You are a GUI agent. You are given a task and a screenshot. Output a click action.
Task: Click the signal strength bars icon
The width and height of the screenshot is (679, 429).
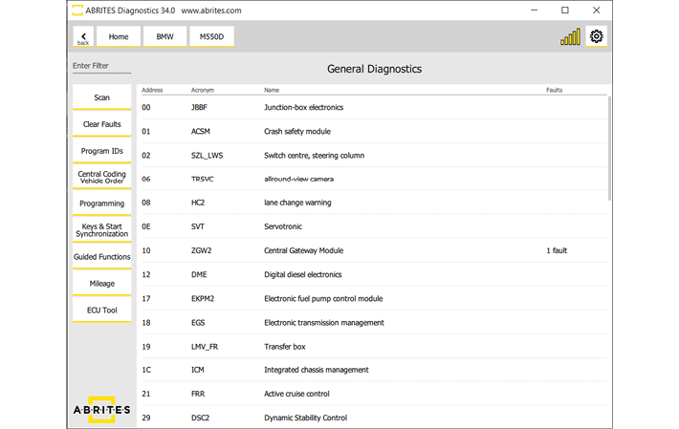tap(570, 37)
